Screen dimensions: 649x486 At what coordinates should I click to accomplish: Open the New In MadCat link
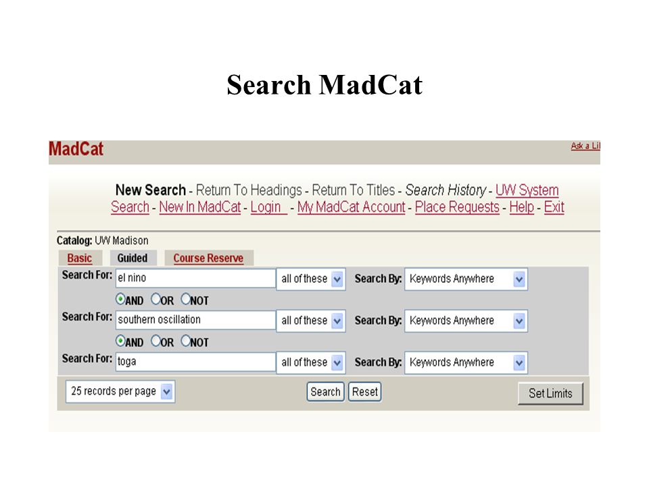click(200, 207)
